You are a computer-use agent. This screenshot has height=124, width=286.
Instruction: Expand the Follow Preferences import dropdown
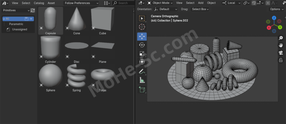click(81, 3)
